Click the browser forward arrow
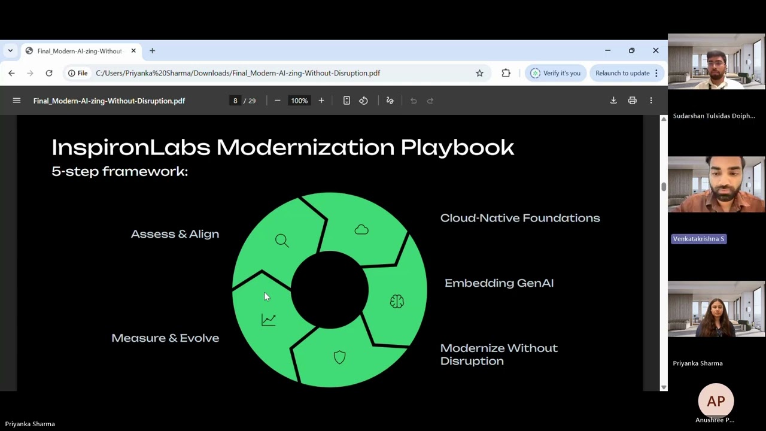The image size is (766, 431). [30, 73]
